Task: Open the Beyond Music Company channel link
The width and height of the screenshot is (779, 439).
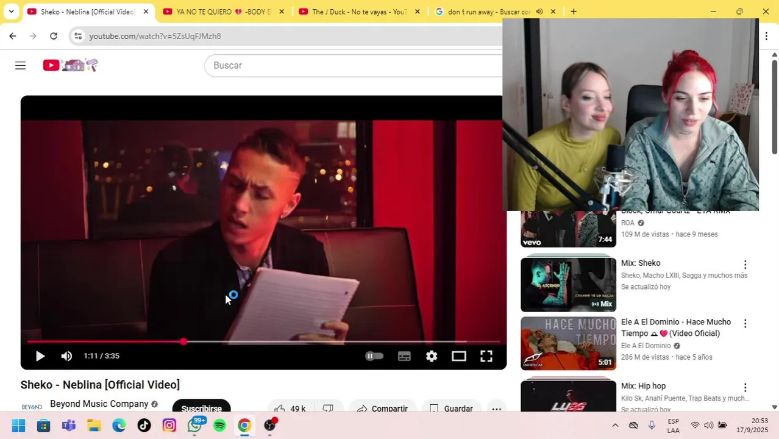Action: (99, 404)
